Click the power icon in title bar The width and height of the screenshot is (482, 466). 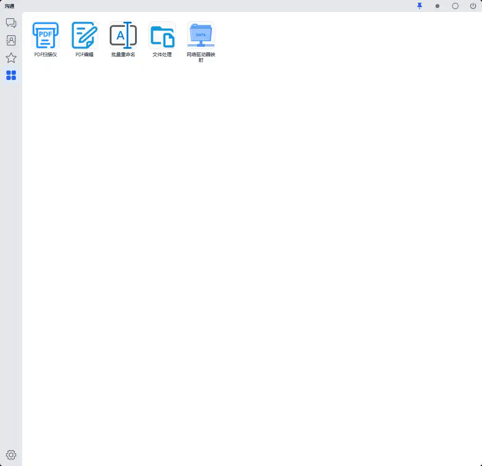click(x=473, y=6)
